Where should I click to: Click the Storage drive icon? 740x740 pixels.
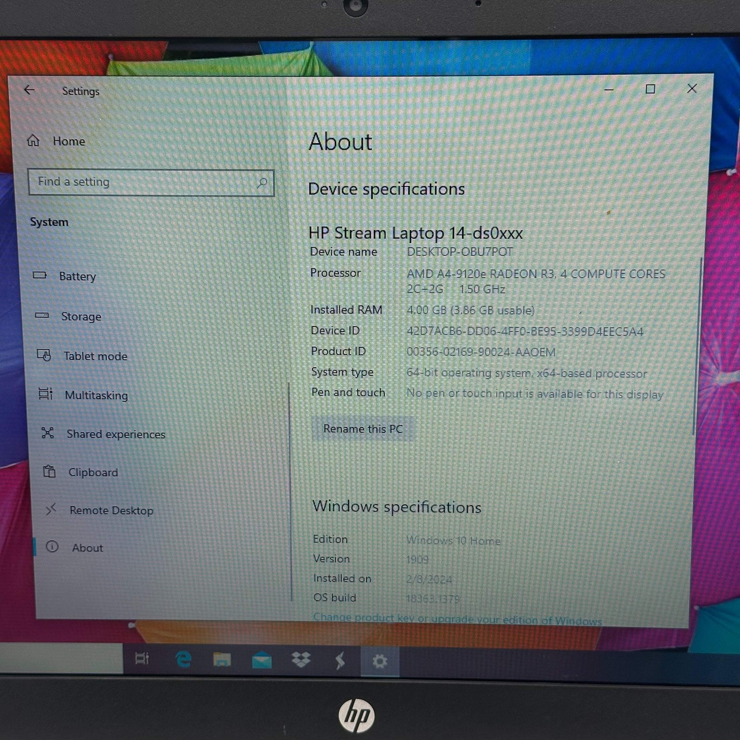point(42,315)
